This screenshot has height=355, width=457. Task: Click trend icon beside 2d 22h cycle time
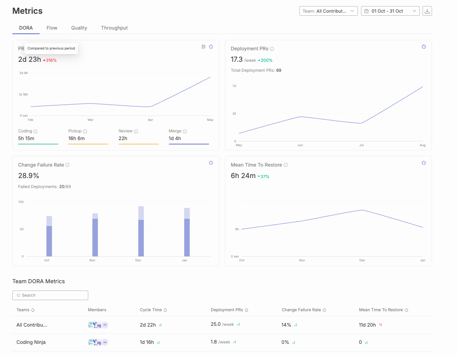point(160,325)
